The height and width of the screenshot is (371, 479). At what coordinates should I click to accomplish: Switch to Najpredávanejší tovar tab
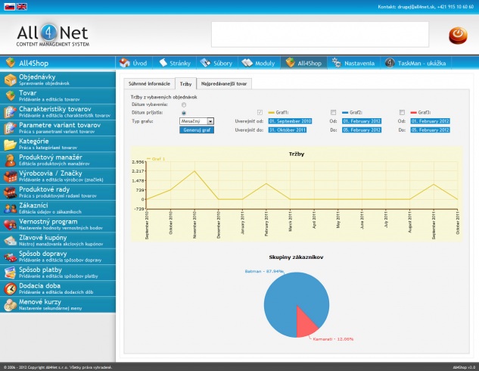pos(223,83)
